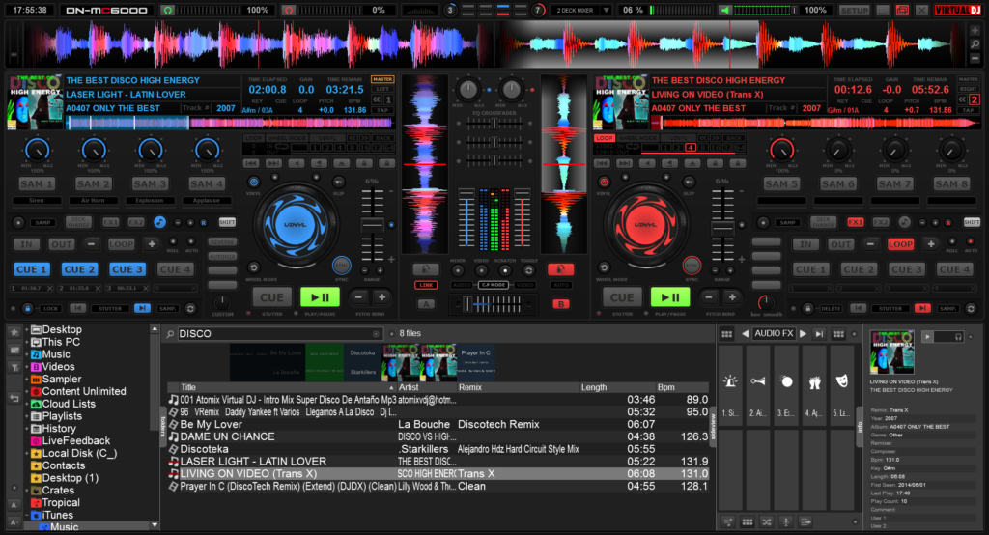
Task: Click the Air Horn audio FX pad
Action: [x=758, y=386]
